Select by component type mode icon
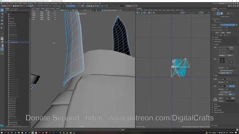The width and height of the screenshot is (239, 134). pyautogui.click(x=32, y=6)
